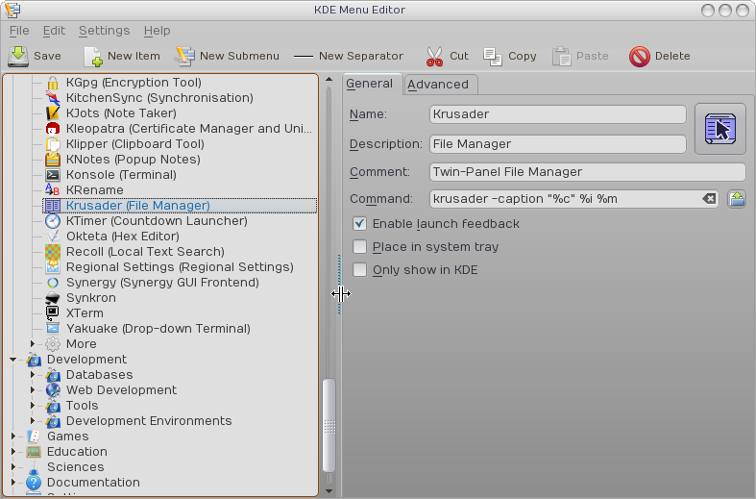Click in the Comment input field
Screen dimensions: 756x499
coord(587,172)
